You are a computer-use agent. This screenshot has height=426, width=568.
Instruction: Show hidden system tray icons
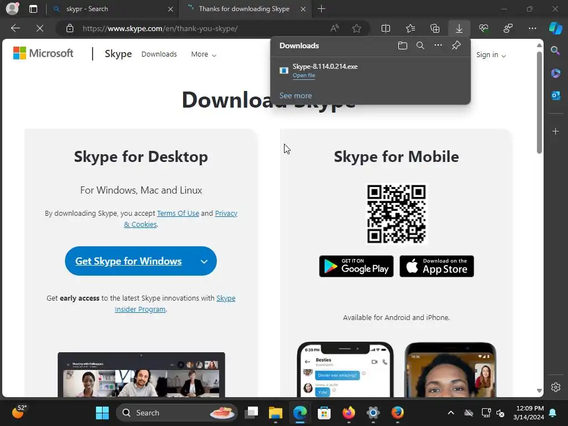450,413
